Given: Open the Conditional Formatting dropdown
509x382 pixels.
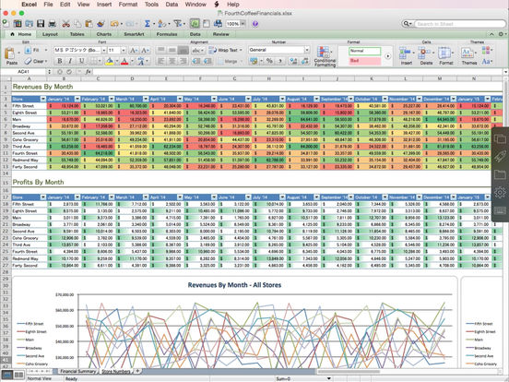Looking at the screenshot, I should pyautogui.click(x=325, y=56).
